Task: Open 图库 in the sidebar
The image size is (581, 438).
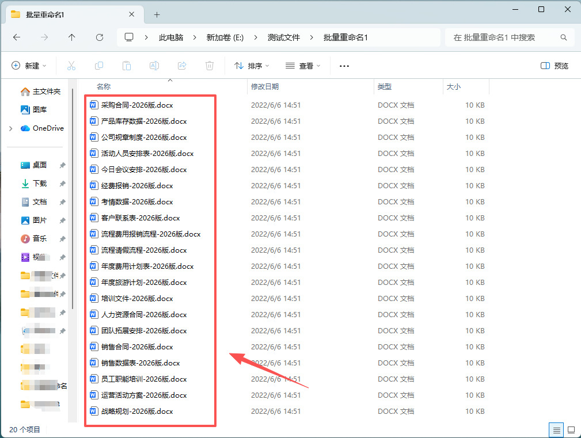Action: point(34,109)
